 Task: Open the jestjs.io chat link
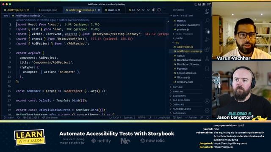click(x=223, y=147)
